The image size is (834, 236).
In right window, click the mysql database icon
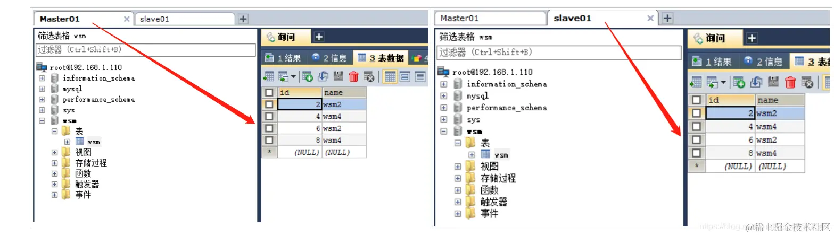pos(458,96)
